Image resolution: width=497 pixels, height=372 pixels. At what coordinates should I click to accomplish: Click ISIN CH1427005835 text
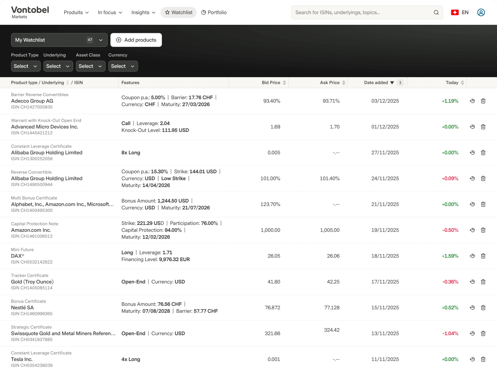point(32,107)
